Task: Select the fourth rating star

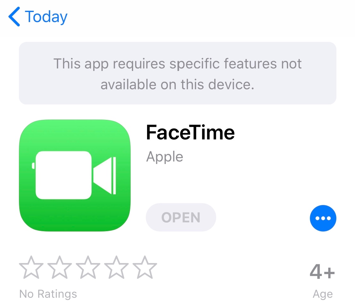Action: pyautogui.click(x=116, y=267)
